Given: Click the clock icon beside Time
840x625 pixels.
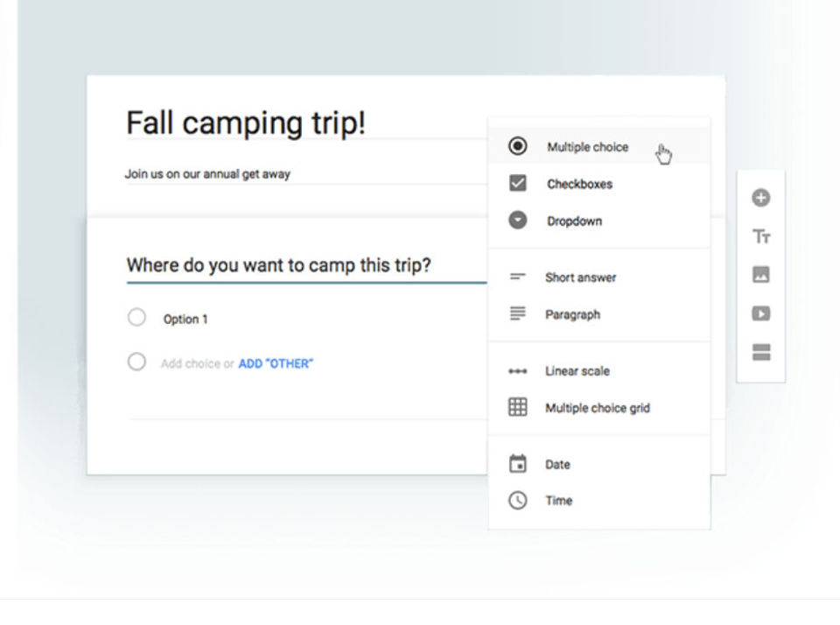Looking at the screenshot, I should pos(518,501).
